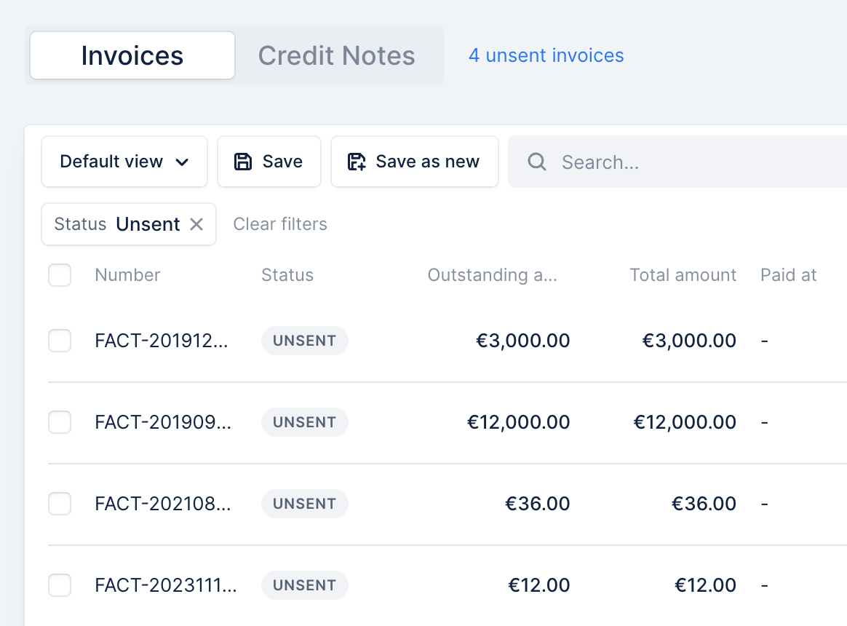The height and width of the screenshot is (626, 847).
Task: Click the floppy disk Save icon
Action: (242, 162)
